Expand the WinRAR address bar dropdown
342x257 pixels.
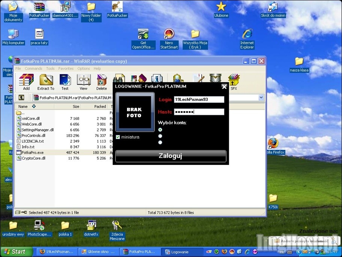261,97
